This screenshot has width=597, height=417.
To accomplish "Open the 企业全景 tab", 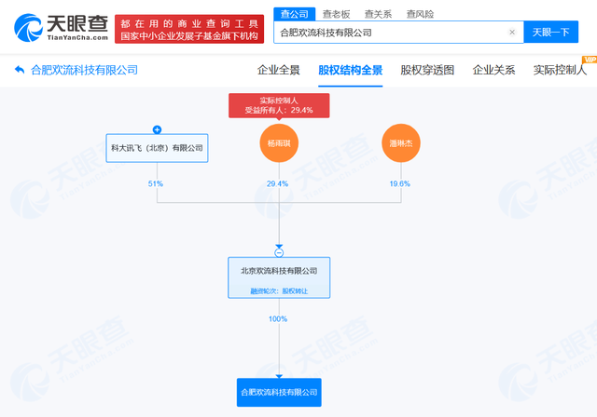I will [279, 70].
